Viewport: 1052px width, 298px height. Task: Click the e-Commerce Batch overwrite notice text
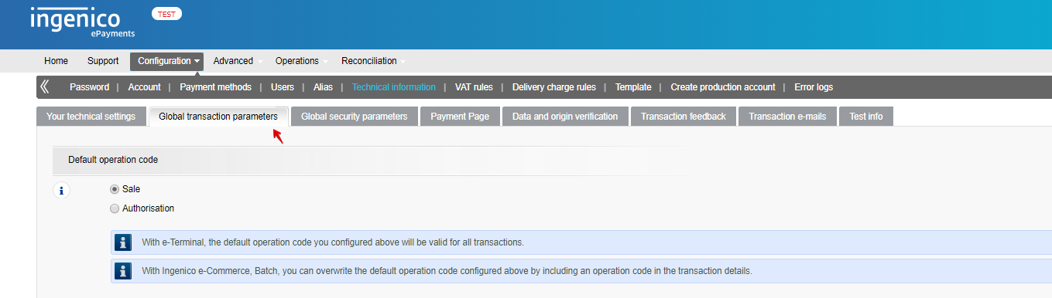[447, 271]
